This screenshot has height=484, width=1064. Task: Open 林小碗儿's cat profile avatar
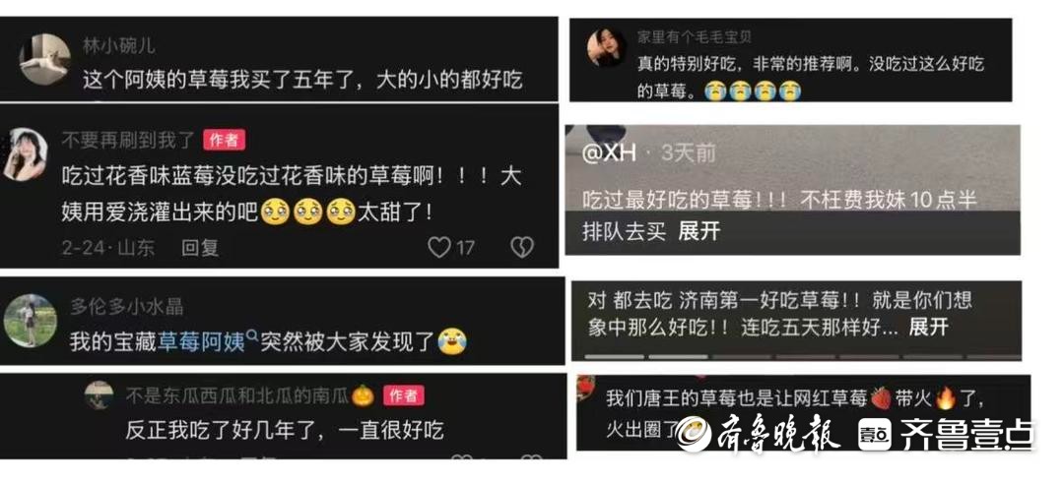[x=44, y=60]
